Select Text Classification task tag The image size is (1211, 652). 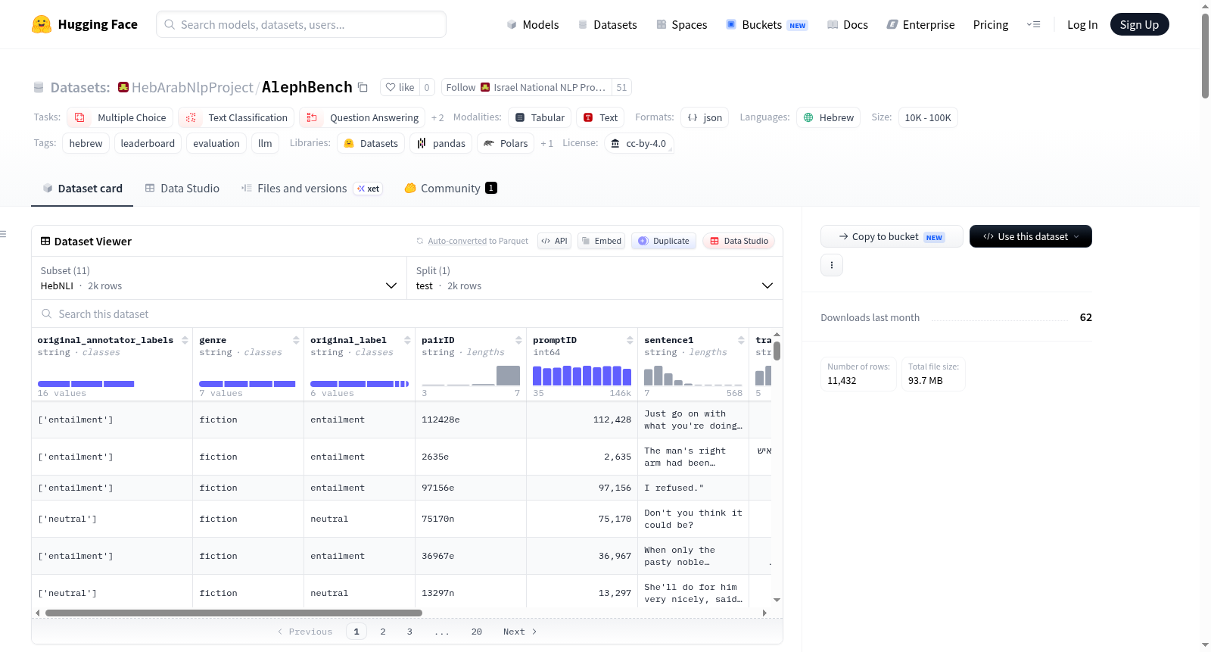pyautogui.click(x=236, y=117)
